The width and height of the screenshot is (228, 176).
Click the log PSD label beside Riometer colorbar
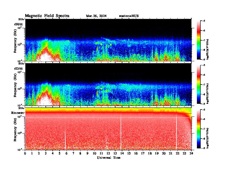point(208,138)
